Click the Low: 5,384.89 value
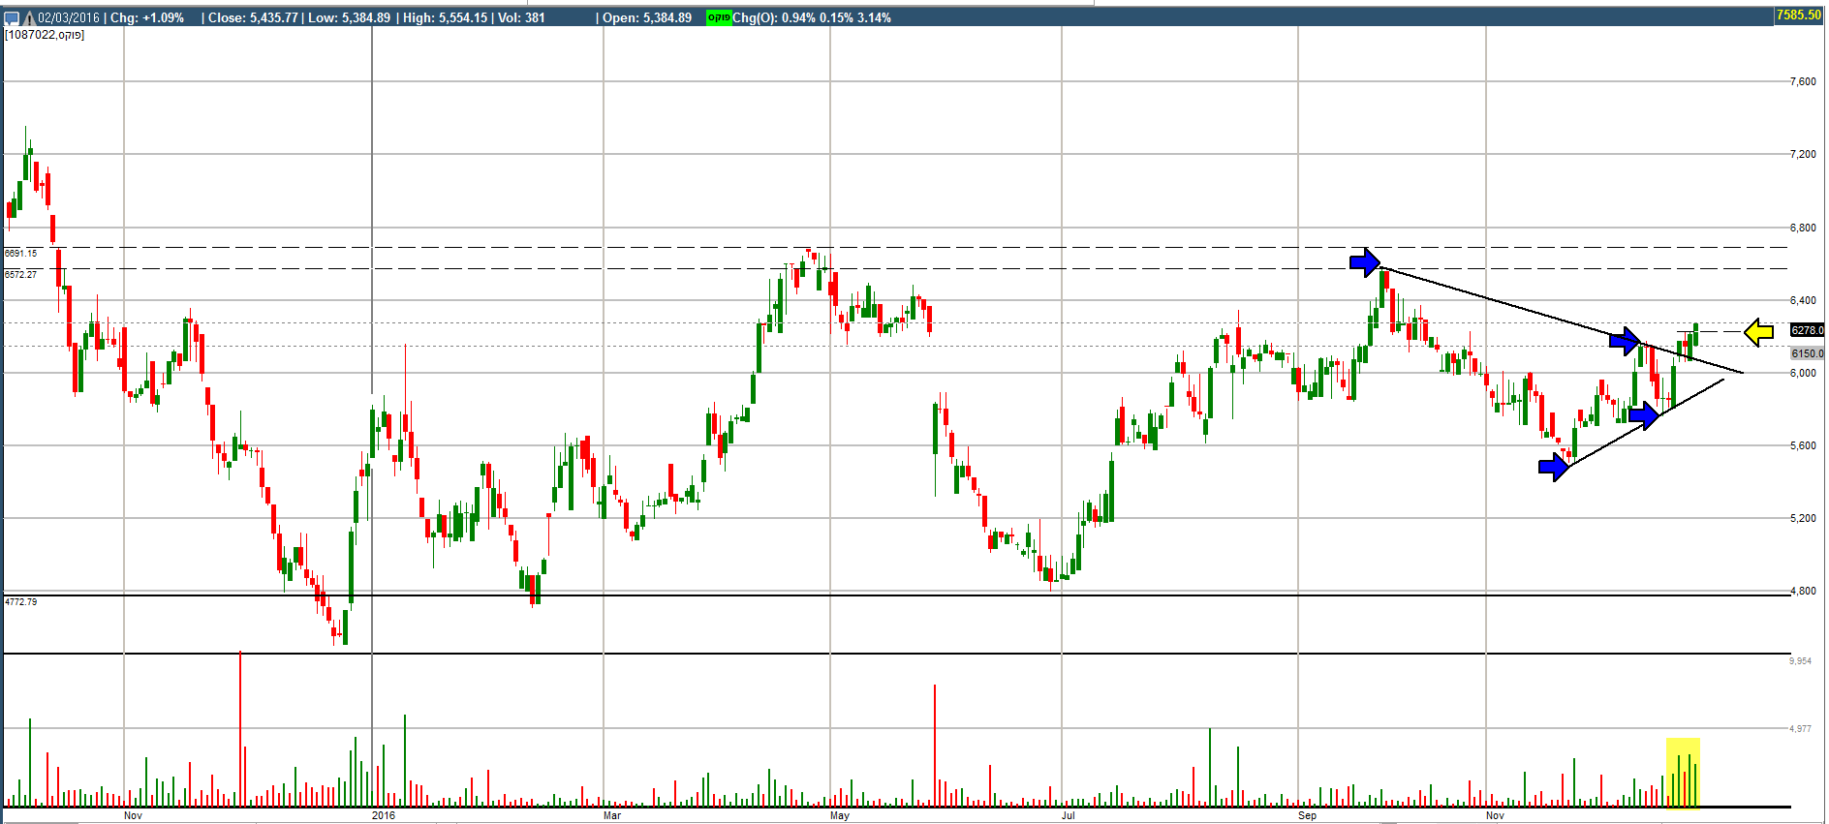This screenshot has height=824, width=1829. 350,17
